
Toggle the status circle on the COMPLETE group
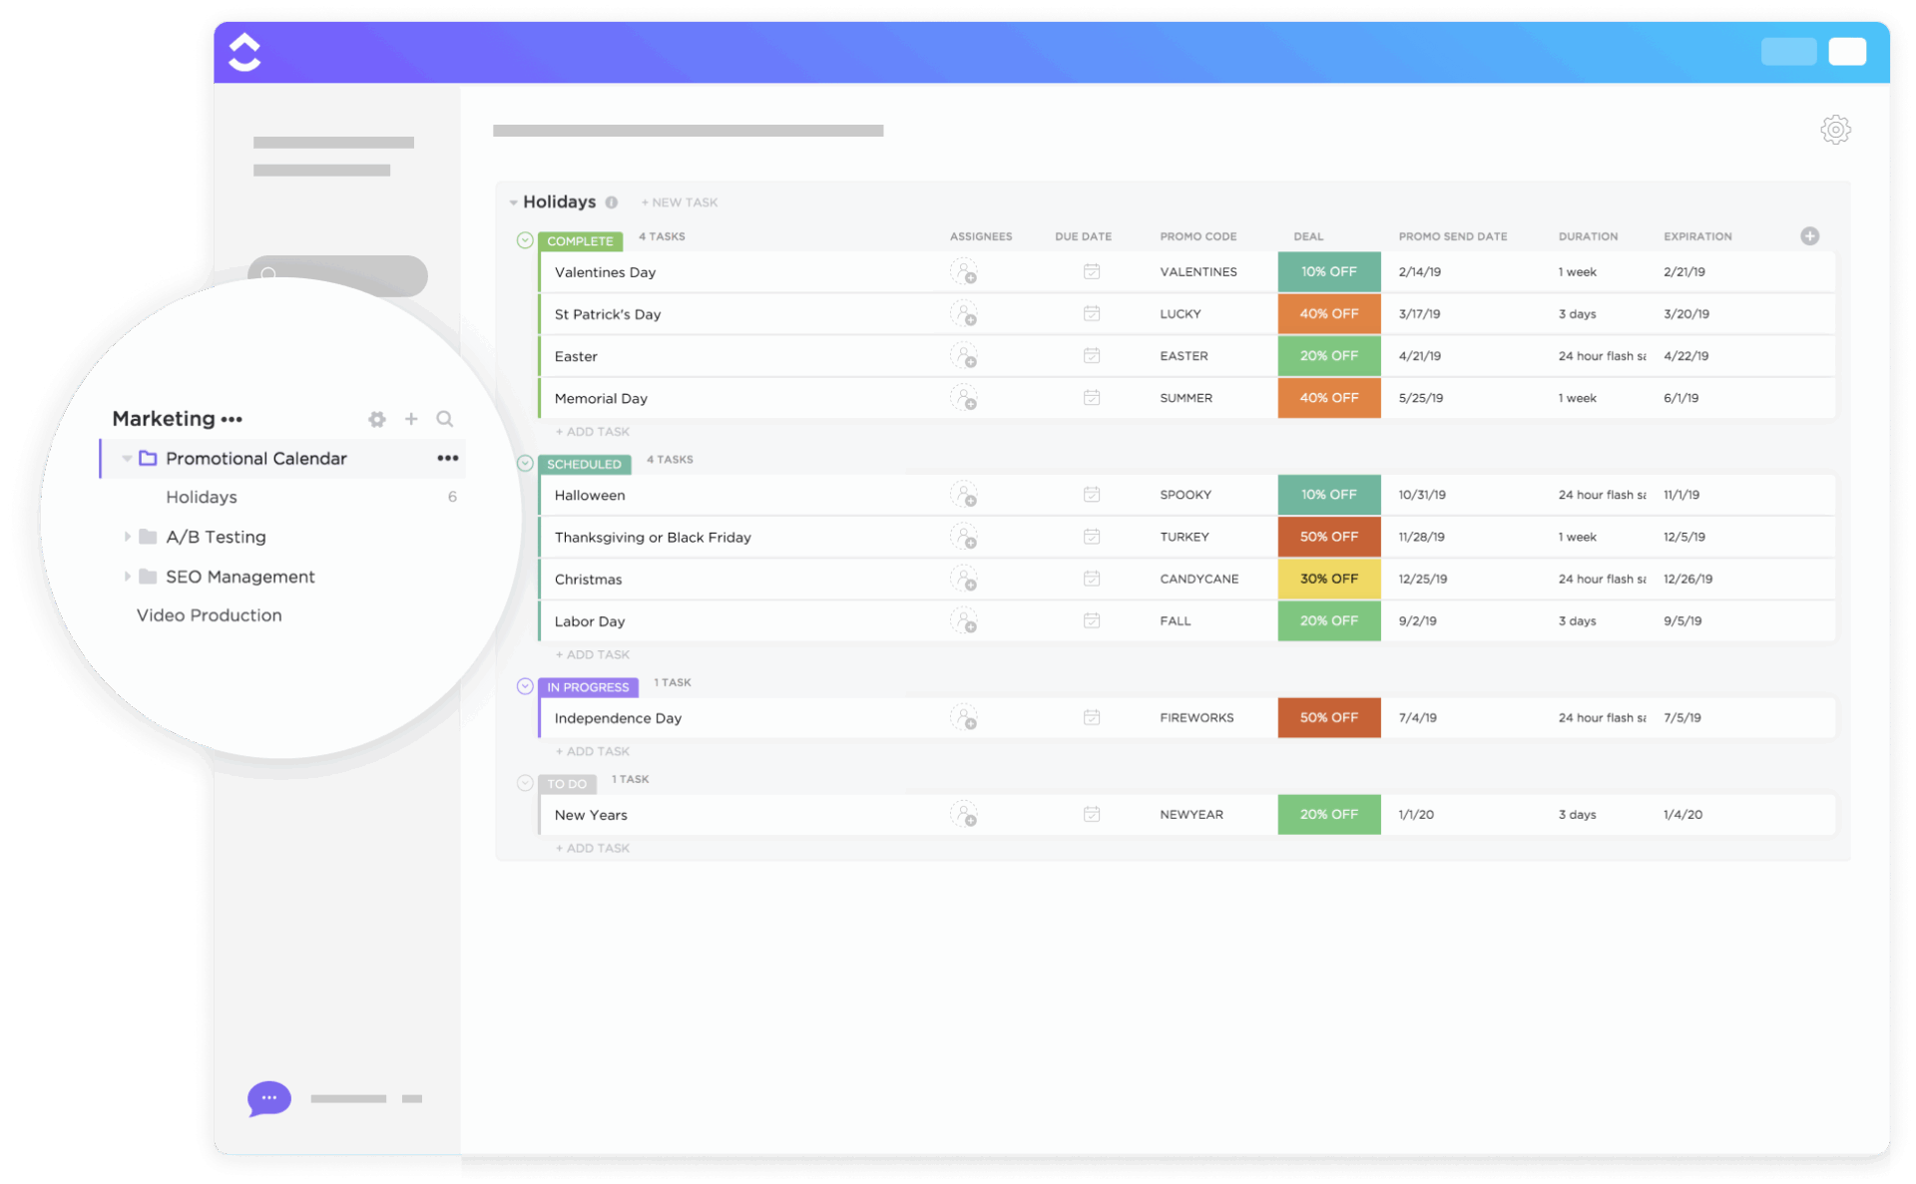click(525, 239)
